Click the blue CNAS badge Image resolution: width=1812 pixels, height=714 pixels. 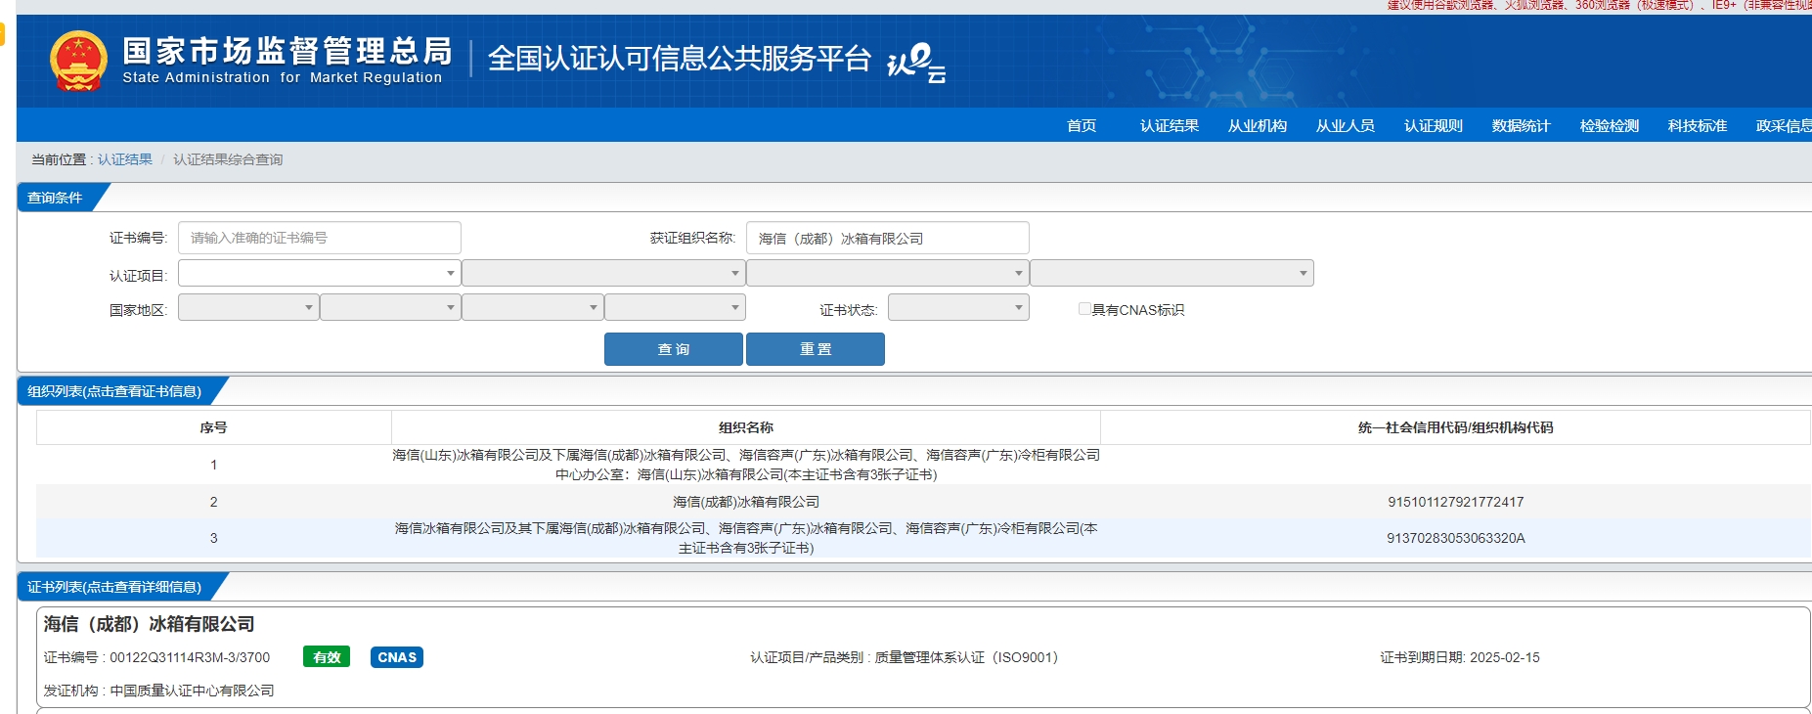click(397, 657)
